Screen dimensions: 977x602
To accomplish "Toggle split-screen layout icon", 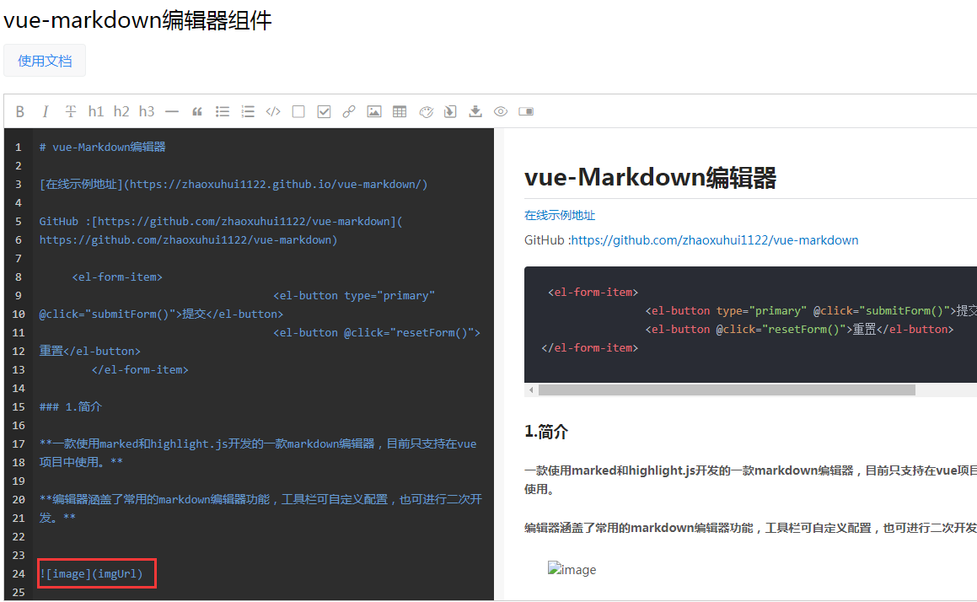I will [x=526, y=111].
